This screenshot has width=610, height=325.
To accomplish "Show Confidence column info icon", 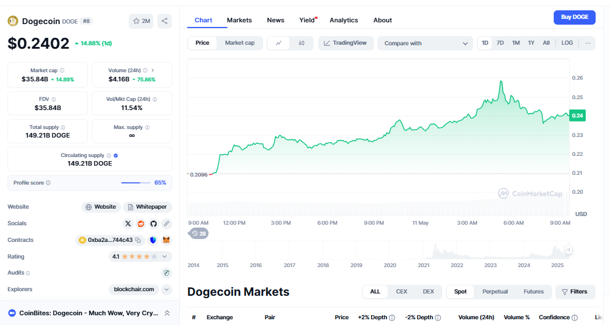I will [x=574, y=318].
